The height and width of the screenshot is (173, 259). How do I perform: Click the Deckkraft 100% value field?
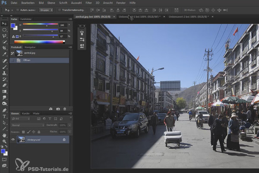pyautogui.click(x=63, y=125)
